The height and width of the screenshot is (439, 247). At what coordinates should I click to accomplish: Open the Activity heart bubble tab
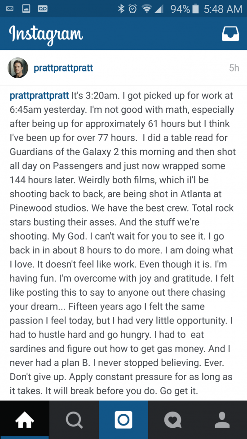click(x=173, y=420)
